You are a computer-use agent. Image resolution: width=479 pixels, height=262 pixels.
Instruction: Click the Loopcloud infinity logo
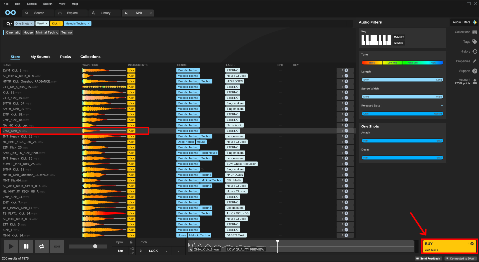(x=10, y=12)
